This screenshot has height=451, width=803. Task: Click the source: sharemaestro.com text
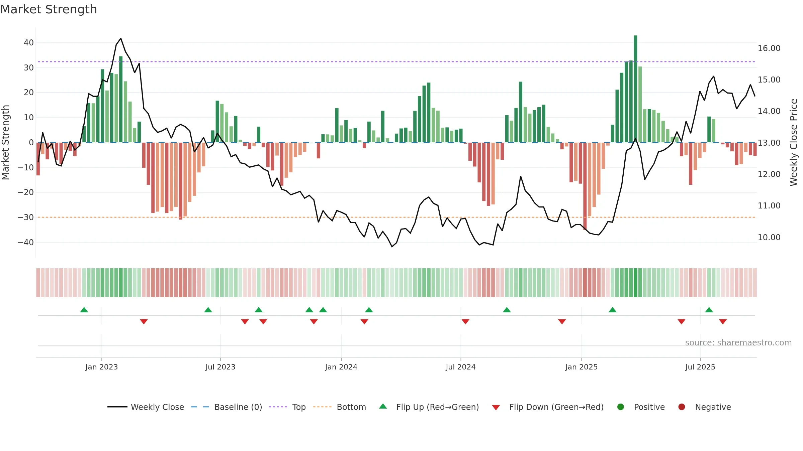[x=738, y=343]
